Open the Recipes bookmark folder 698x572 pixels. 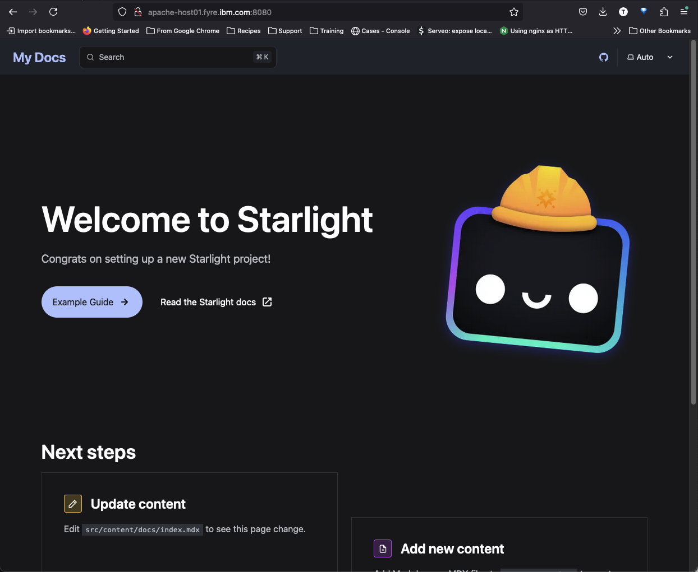(244, 31)
